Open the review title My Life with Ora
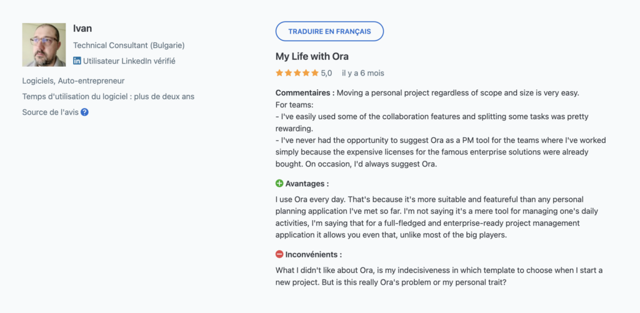The image size is (640, 313). click(312, 57)
